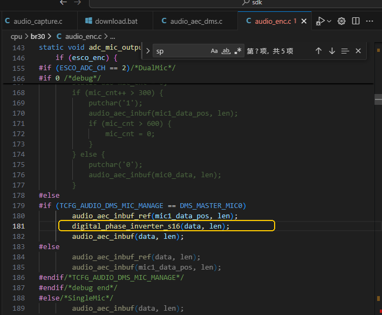The height and width of the screenshot is (315, 382).
Task: Toggle Match Whole Word option
Action: click(x=226, y=51)
